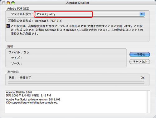Click the 状態： label
156x118 pixels.
12,78
